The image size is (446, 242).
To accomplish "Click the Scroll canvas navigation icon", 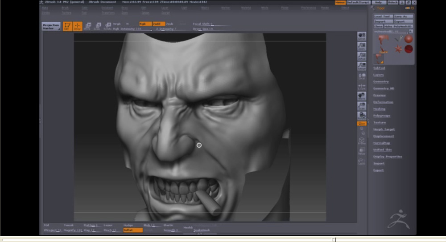I will 362,36.
